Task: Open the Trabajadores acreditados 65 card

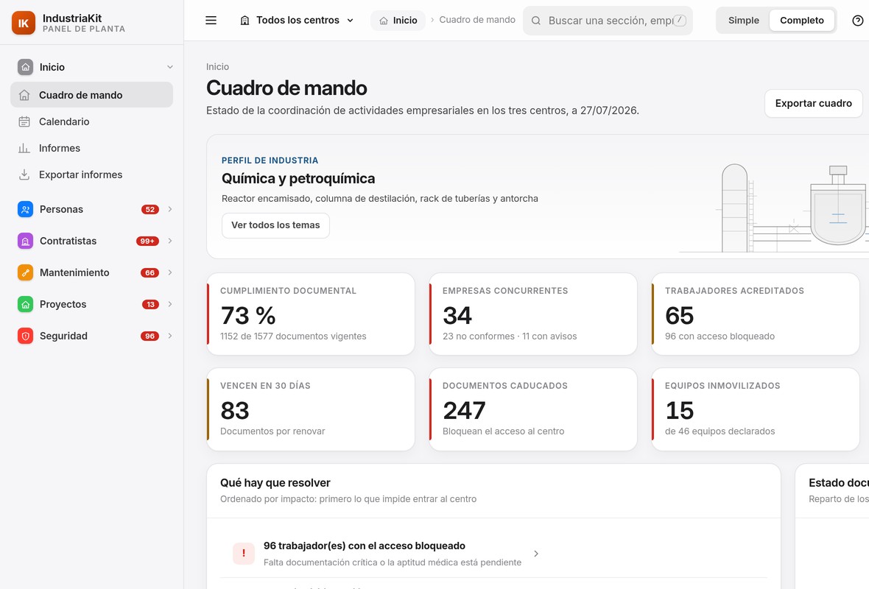Action: pyautogui.click(x=756, y=314)
